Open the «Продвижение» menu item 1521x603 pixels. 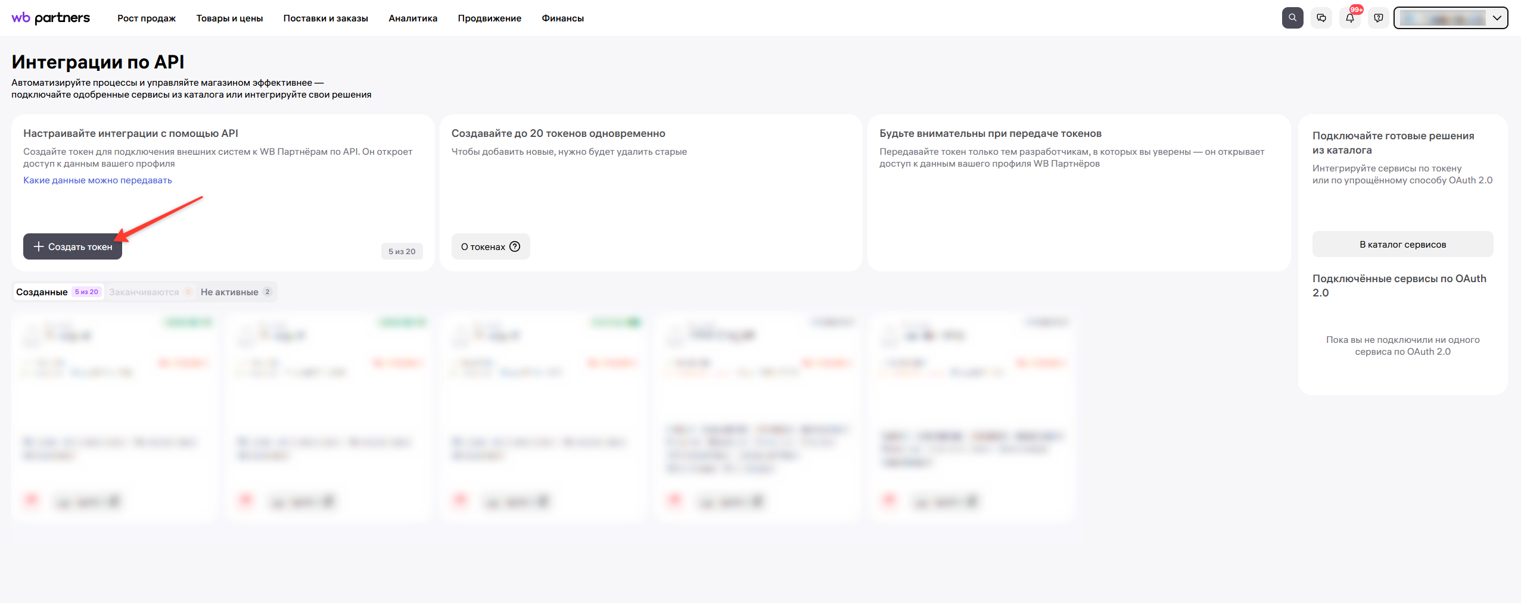pyautogui.click(x=489, y=18)
